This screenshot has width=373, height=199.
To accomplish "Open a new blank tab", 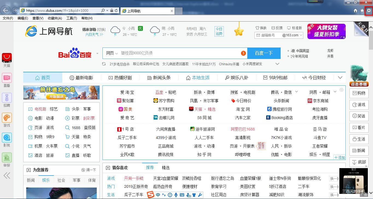I will 179,11.
